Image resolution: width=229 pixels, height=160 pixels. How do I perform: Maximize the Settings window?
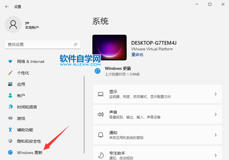click(210, 4)
